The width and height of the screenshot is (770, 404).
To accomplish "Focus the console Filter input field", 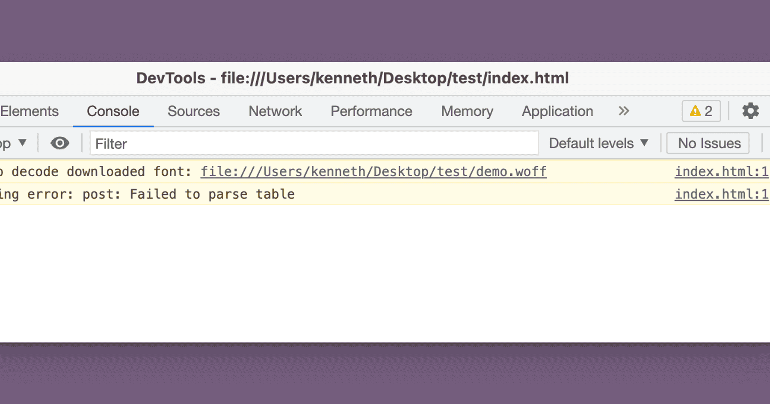I will point(314,144).
